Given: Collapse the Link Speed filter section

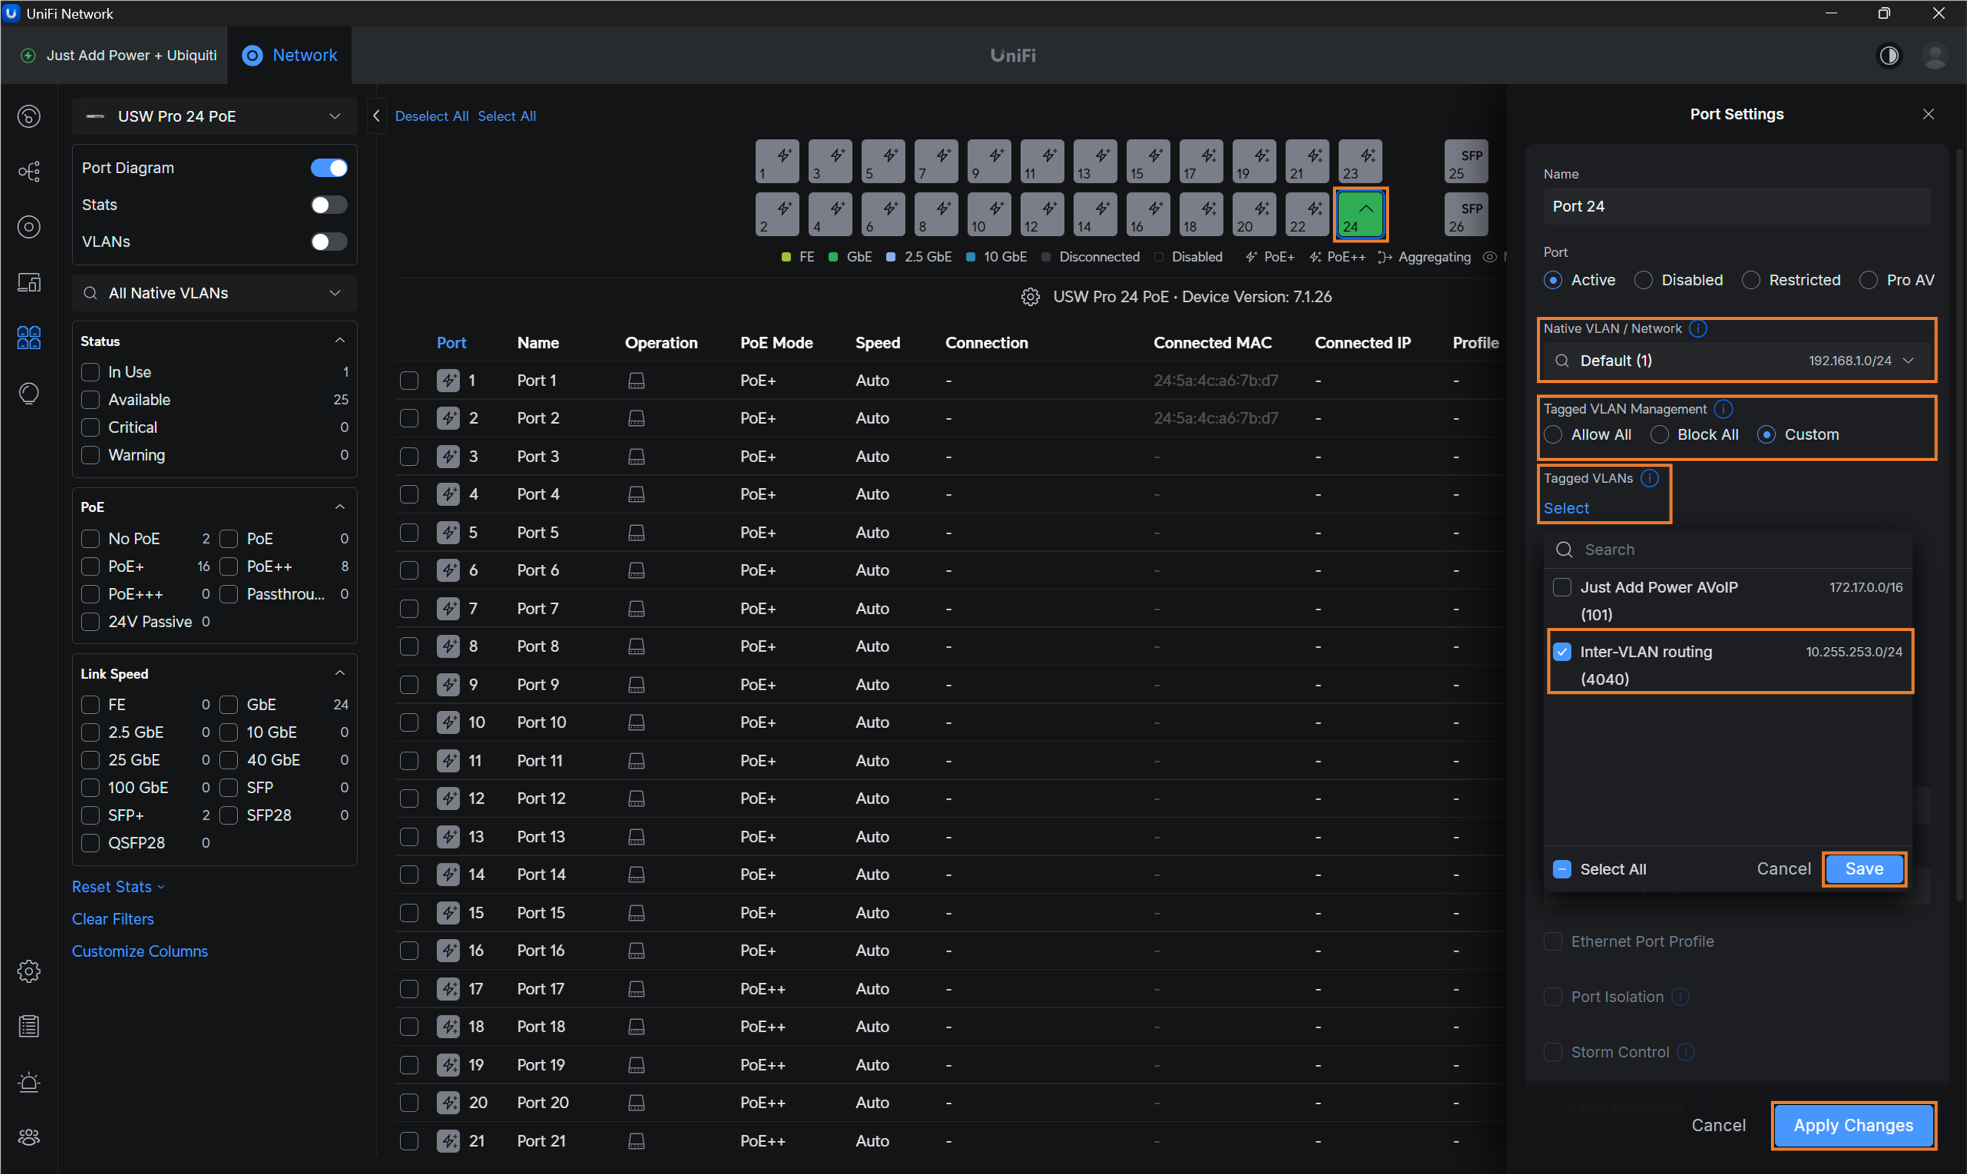Looking at the screenshot, I should pyautogui.click(x=340, y=673).
